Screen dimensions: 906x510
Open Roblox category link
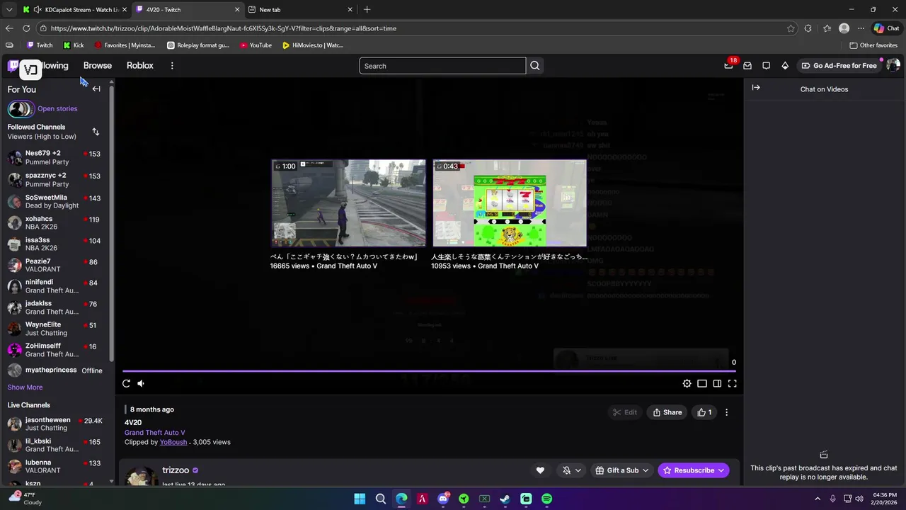[140, 65]
